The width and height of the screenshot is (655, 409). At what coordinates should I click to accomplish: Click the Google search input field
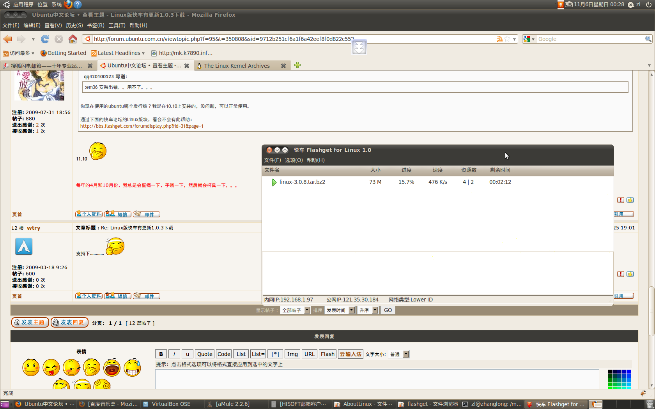(x=591, y=39)
